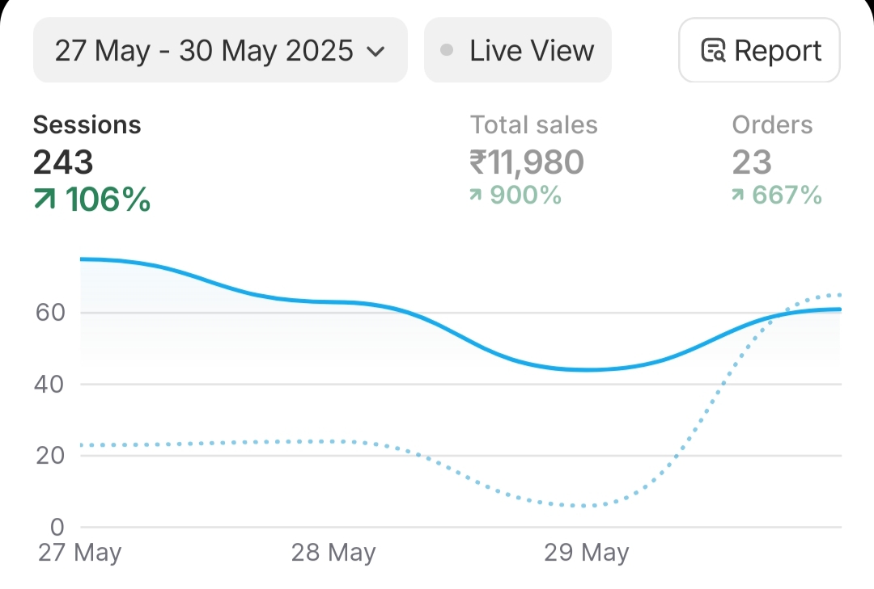The image size is (874, 589).
Task: Click the date range chevron arrow
Action: coord(375,52)
